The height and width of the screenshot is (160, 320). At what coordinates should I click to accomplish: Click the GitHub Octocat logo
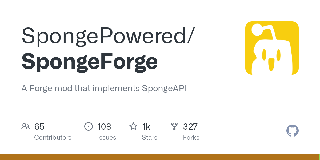293,131
